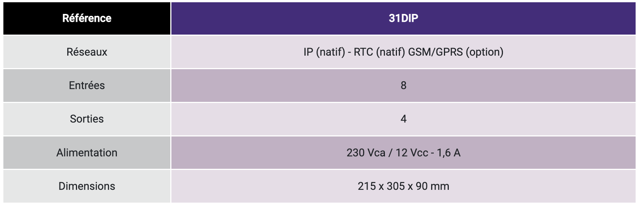Select the Sorties row label
This screenshot has width=639, height=206.
[x=87, y=119]
